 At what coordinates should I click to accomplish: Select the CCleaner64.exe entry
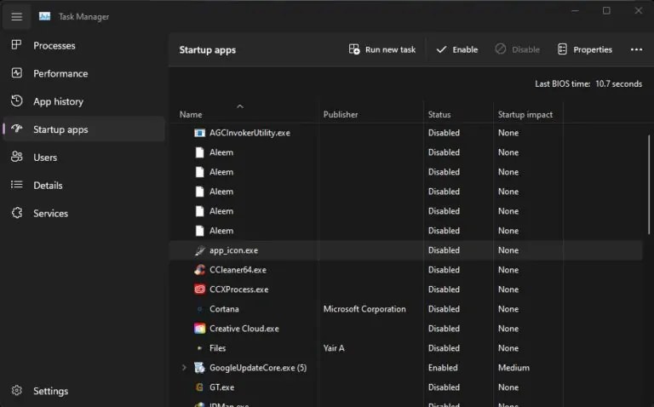click(x=238, y=270)
